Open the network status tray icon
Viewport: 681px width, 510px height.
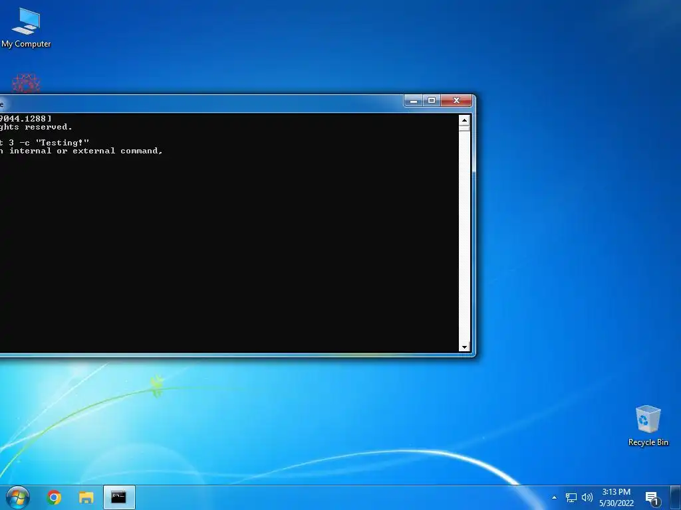(x=571, y=497)
